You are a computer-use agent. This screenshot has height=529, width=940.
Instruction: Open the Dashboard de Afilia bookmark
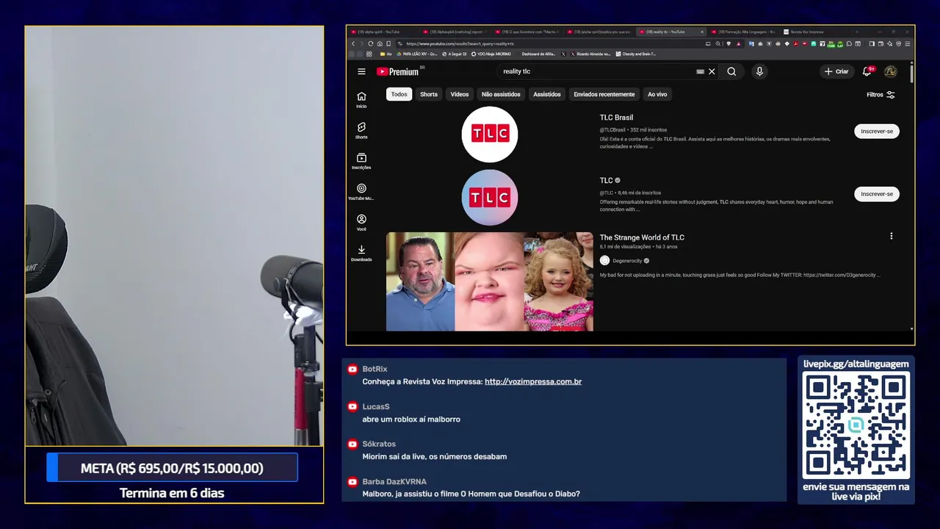[x=538, y=54]
